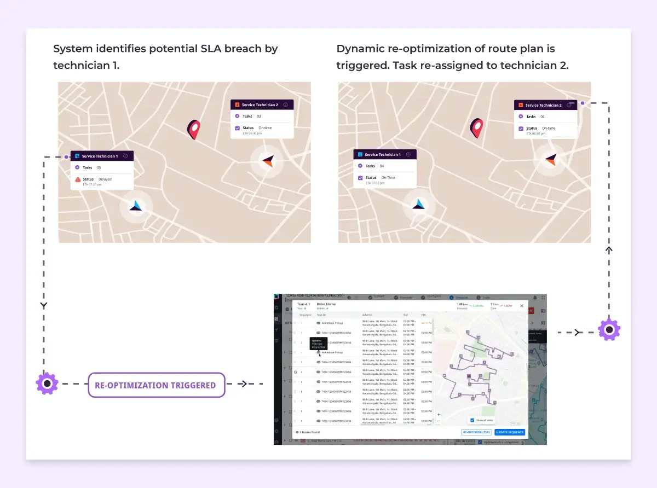Image resolution: width=657 pixels, height=488 pixels.
Task: Click the purple gear icon right of dashboard
Action: (x=609, y=330)
